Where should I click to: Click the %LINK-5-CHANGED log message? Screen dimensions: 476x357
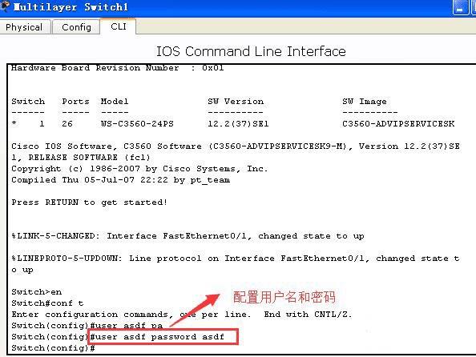pyautogui.click(x=188, y=235)
